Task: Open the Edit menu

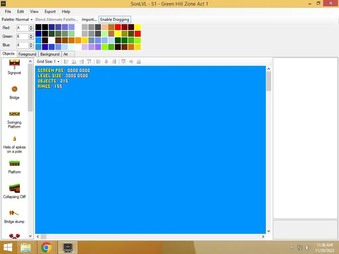Action: [21, 12]
